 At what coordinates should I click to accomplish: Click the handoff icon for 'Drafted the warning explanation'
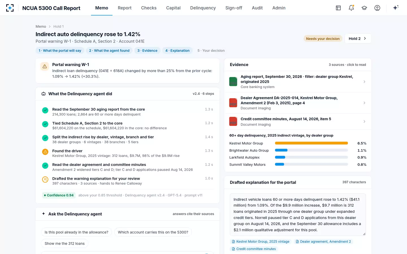pyautogui.click(x=45, y=179)
